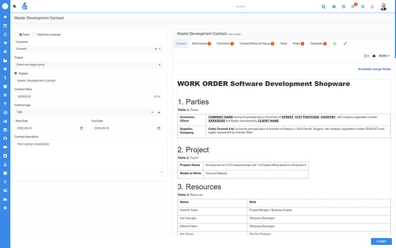Viewport: 396px width, 248px height.
Task: Open the recent history icon in header
Action: pyautogui.click(x=344, y=7)
